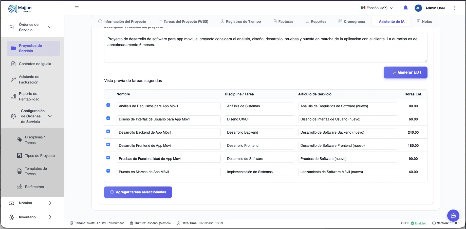Click the Majjun Software logo
The height and width of the screenshot is (229, 466).
(20, 8)
